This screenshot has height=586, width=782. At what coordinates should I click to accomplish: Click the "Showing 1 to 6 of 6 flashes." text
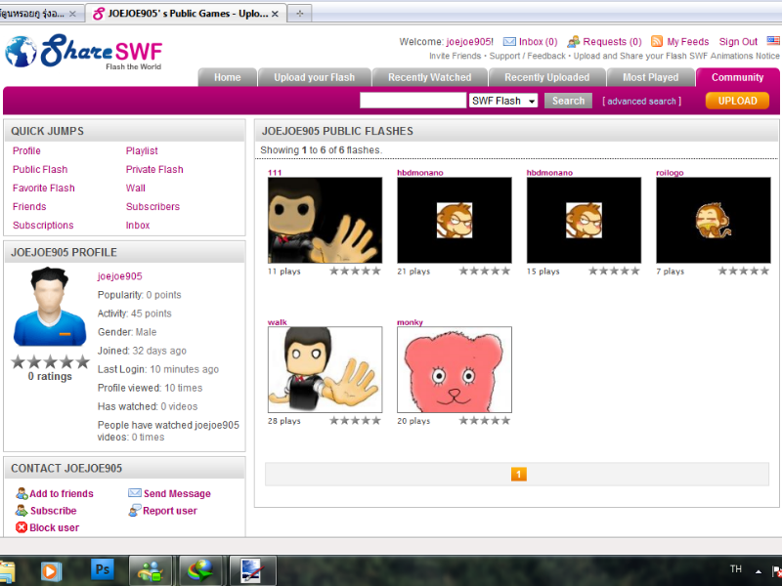click(x=322, y=150)
